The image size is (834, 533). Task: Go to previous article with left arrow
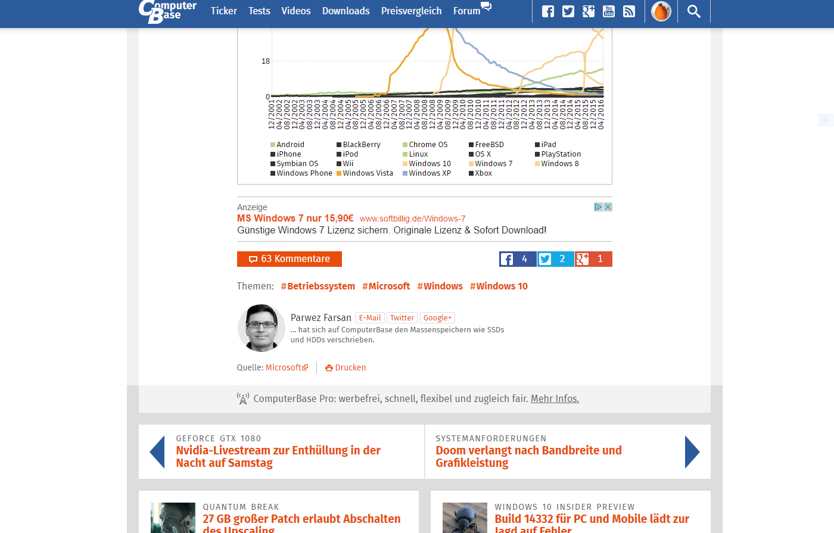point(157,452)
